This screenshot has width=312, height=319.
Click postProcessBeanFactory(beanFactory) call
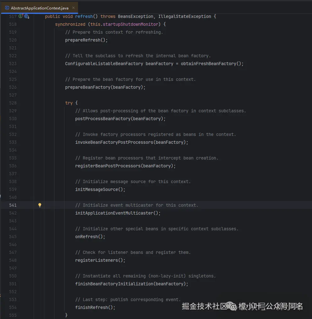point(120,119)
